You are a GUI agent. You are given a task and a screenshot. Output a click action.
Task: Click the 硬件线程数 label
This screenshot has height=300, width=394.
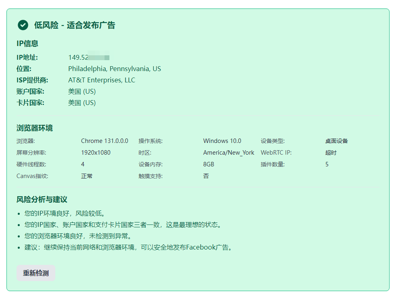(31, 164)
